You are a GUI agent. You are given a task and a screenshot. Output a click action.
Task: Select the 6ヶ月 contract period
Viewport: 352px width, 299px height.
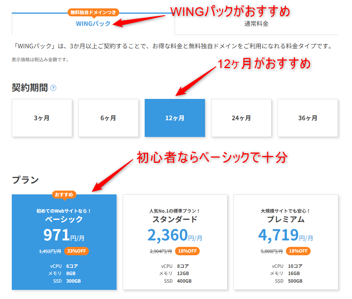click(x=109, y=118)
